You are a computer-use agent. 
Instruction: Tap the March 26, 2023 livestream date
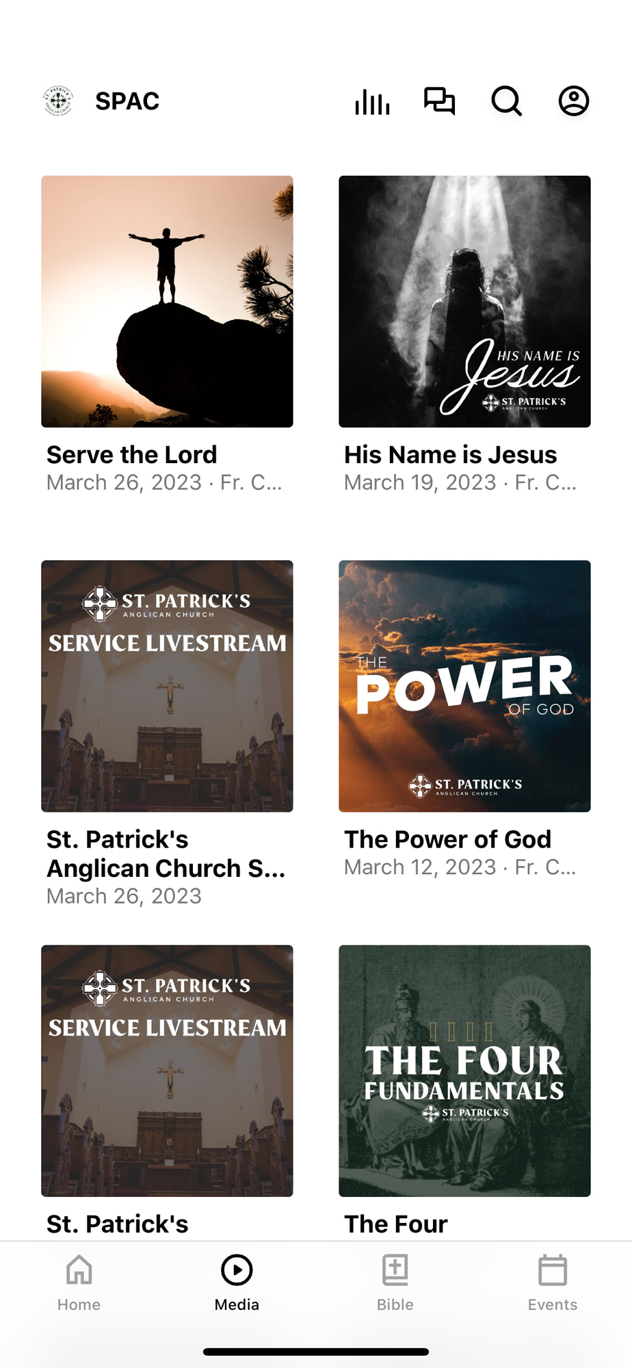124,896
